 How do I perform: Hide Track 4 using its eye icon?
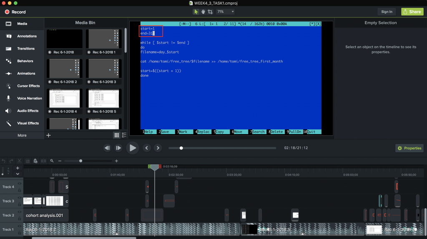(20, 184)
